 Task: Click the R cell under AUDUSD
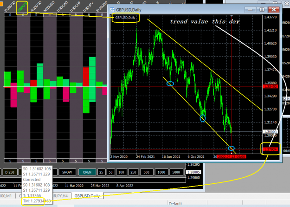pos(37,15)
